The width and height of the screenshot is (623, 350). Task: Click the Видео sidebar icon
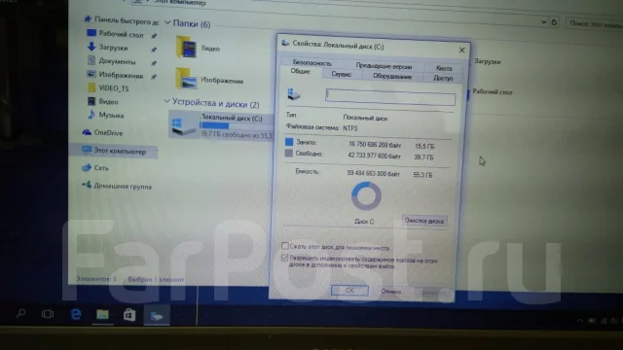92,101
